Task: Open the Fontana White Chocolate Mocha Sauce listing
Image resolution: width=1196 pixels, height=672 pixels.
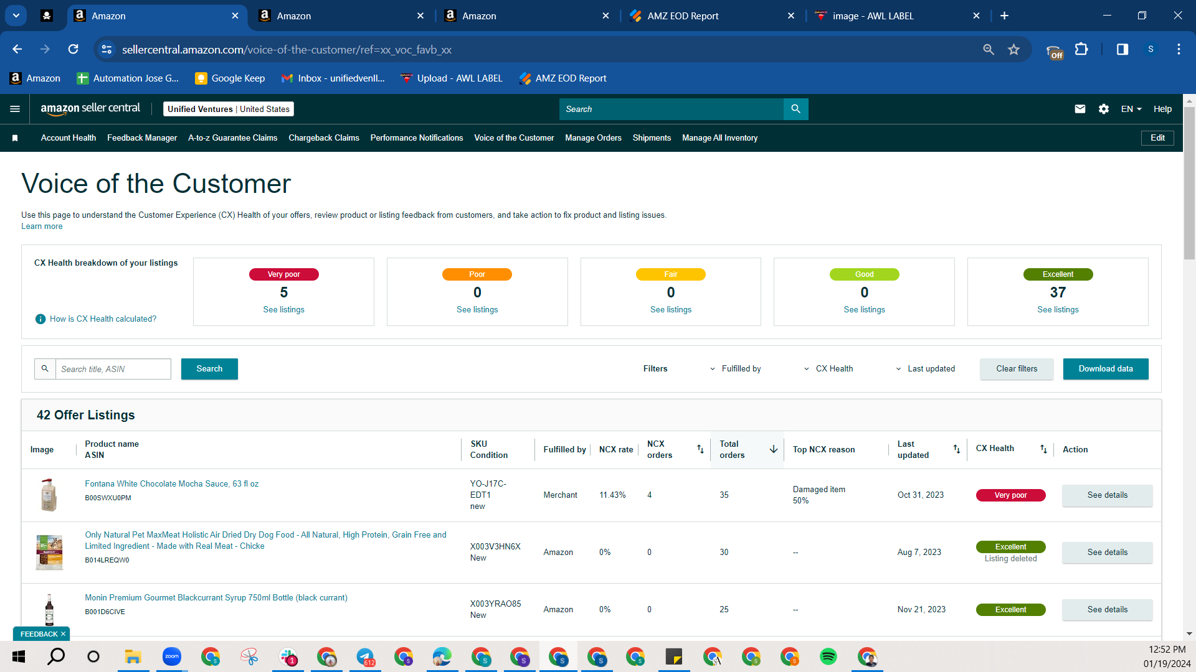Action: point(172,484)
